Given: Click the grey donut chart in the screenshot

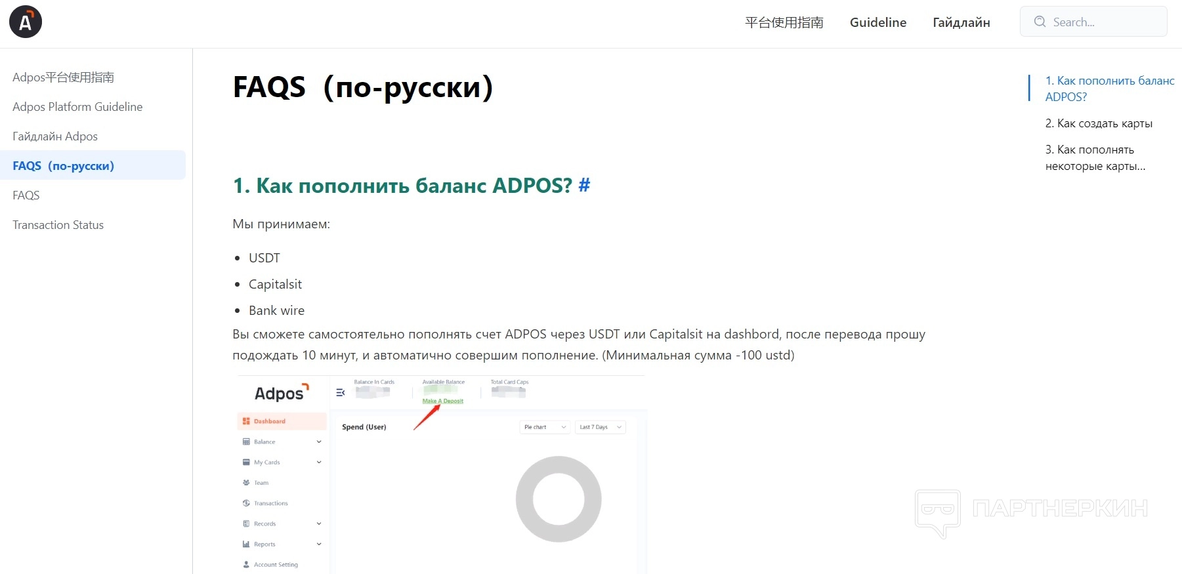Looking at the screenshot, I should point(559,499).
